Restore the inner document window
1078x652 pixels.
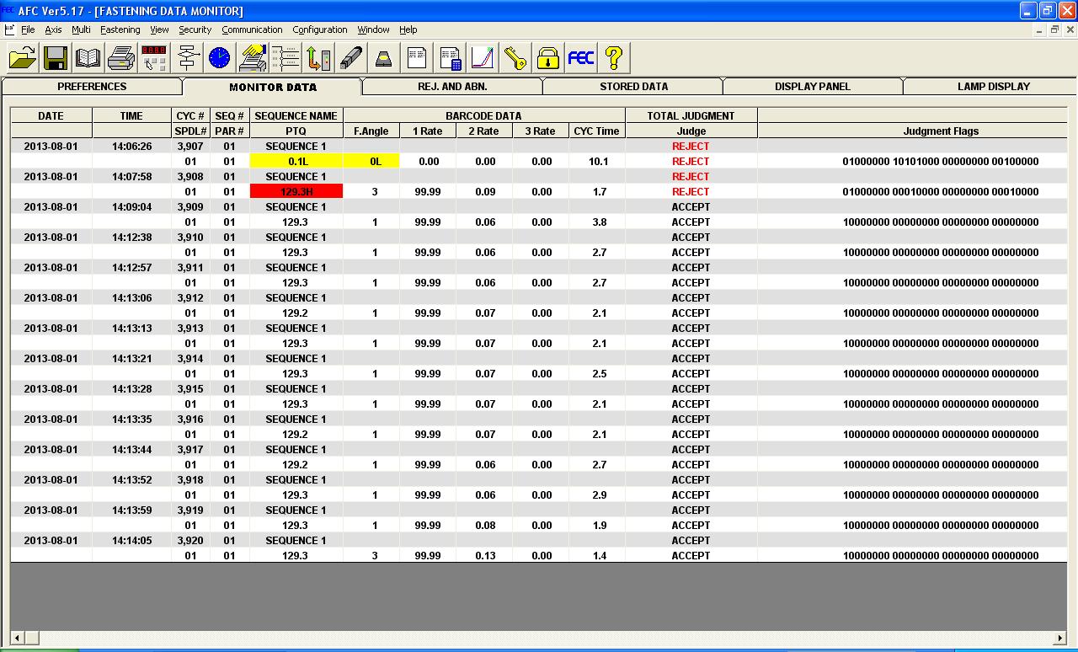pyautogui.click(x=1054, y=29)
